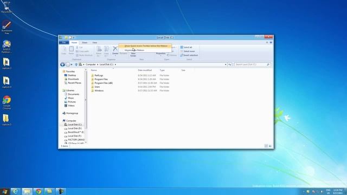
Task: Switch to the Home ribbon tab
Action: (74, 42)
